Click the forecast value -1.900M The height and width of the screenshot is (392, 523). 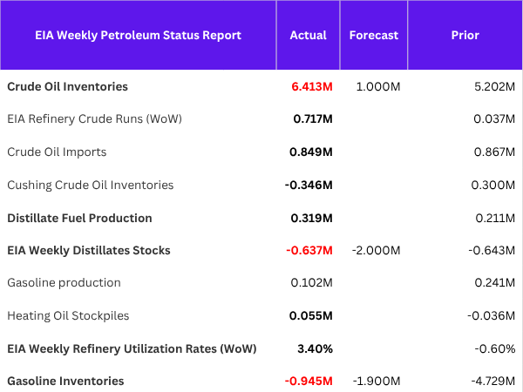point(377,381)
